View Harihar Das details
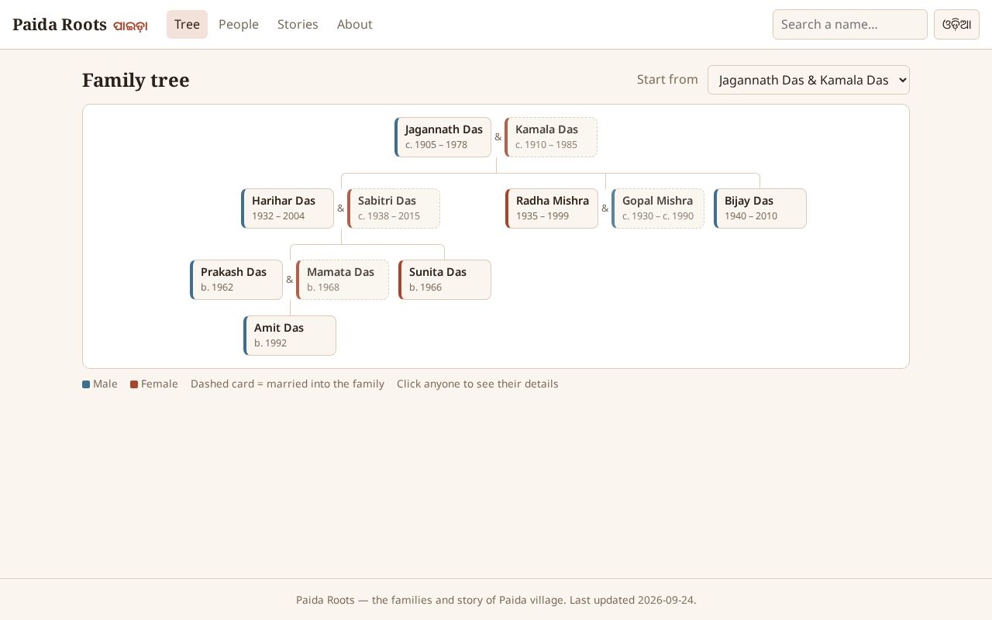 288,208
